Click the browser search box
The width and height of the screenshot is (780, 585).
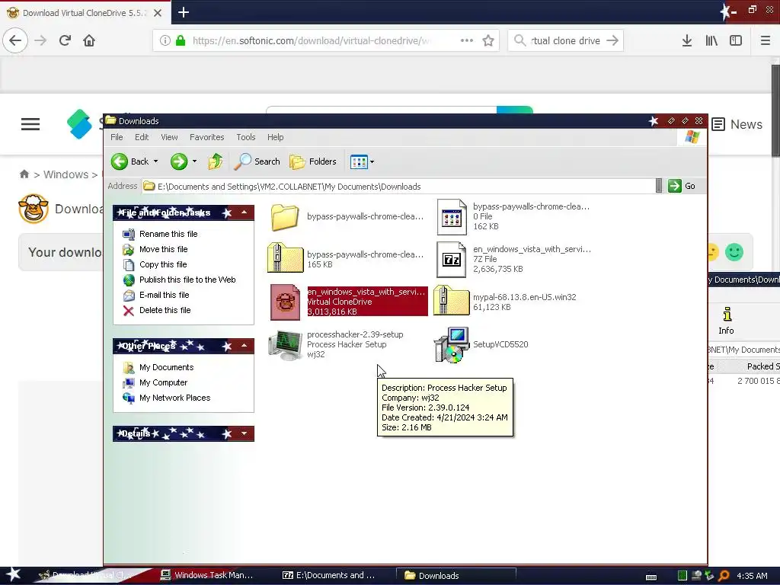tap(565, 41)
